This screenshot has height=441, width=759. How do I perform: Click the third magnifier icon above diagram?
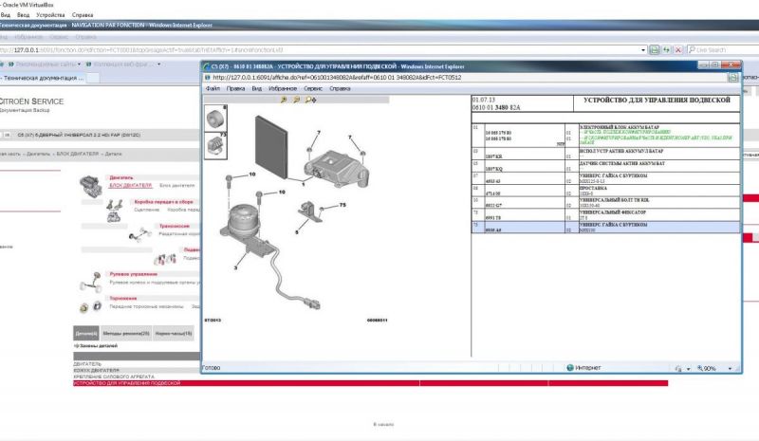(x=307, y=99)
